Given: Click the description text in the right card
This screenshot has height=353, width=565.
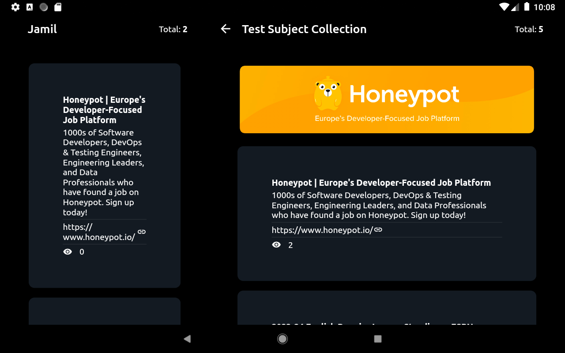Looking at the screenshot, I should 379,205.
